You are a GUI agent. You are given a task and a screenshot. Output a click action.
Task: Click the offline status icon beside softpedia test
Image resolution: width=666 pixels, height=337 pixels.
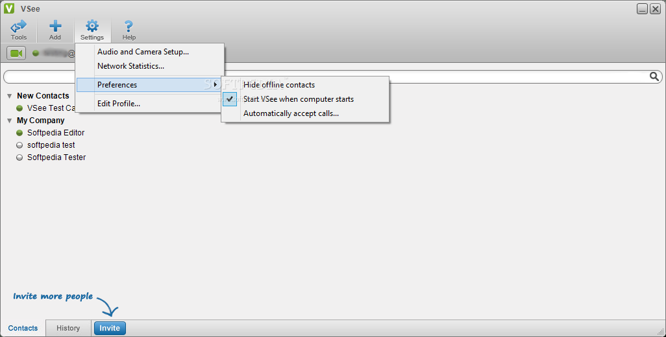point(19,145)
